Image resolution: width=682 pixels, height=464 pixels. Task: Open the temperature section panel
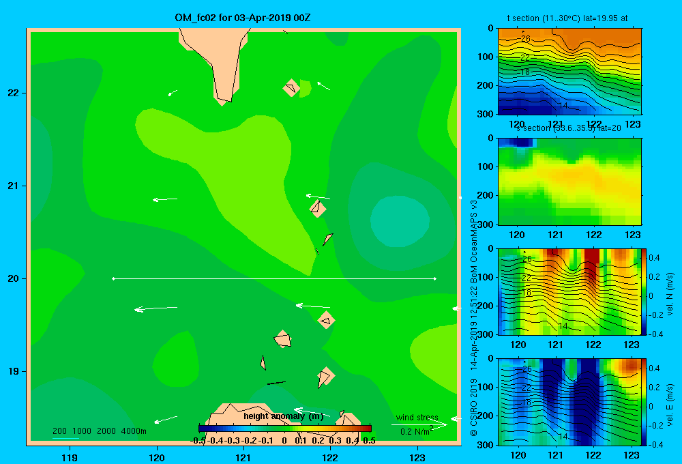tap(569, 72)
